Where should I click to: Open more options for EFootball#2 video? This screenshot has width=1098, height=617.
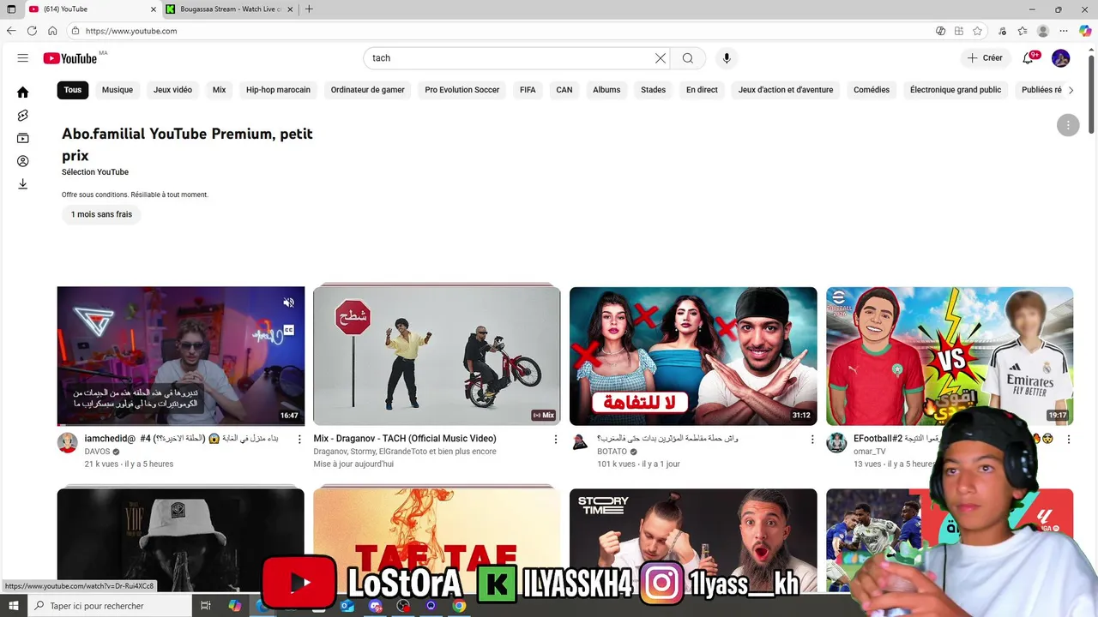pos(1069,440)
